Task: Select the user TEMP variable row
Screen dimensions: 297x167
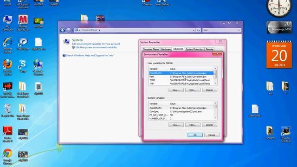Action: click(181, 80)
